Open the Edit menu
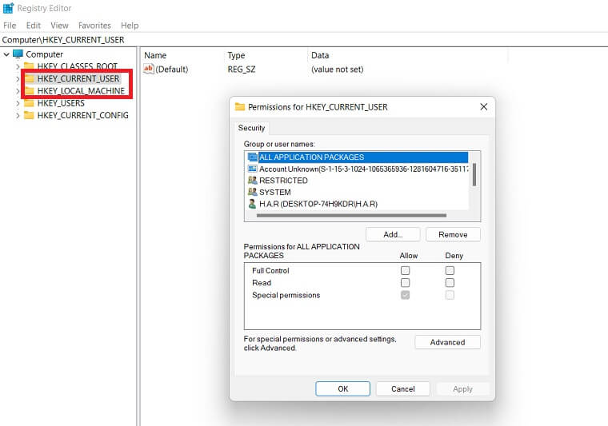The height and width of the screenshot is (426, 608). (x=34, y=25)
